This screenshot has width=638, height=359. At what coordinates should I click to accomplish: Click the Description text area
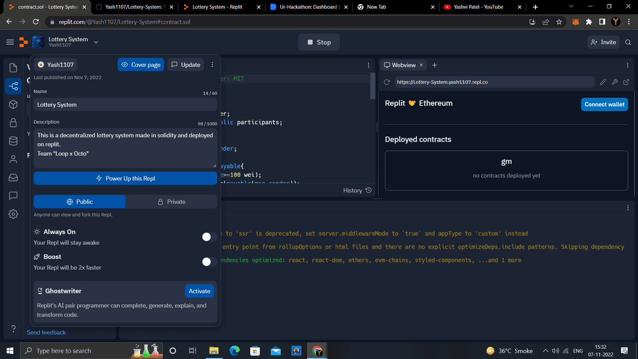125,148
